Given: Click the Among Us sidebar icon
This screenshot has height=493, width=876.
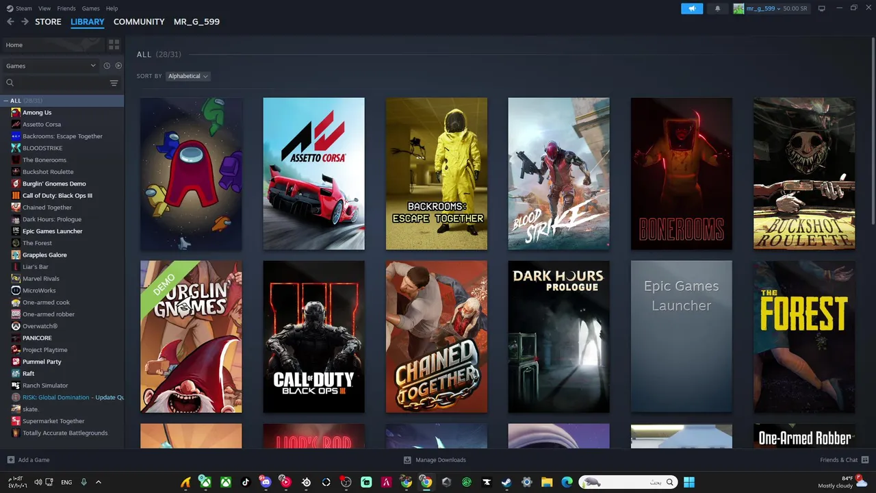Looking at the screenshot, I should click(16, 112).
